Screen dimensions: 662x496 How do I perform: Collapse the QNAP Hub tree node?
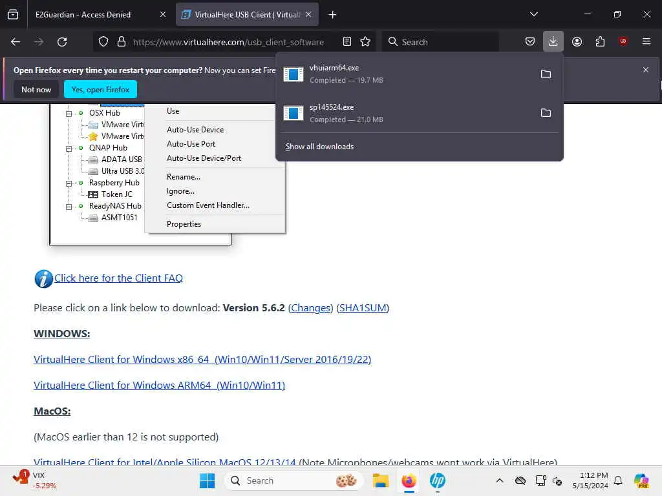coord(69,149)
